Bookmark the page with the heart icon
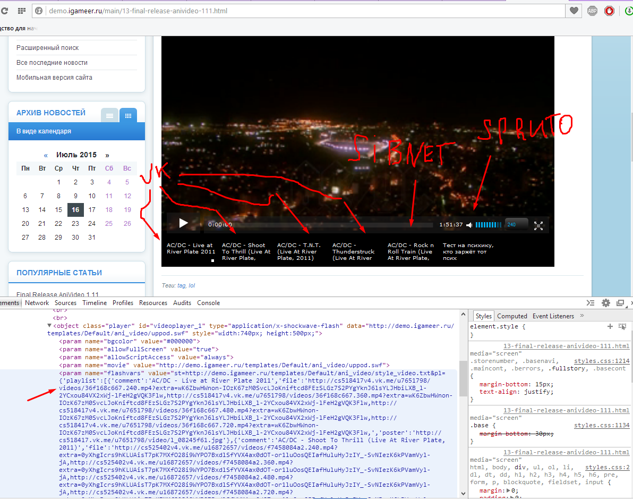This screenshot has width=633, height=499. tap(574, 11)
